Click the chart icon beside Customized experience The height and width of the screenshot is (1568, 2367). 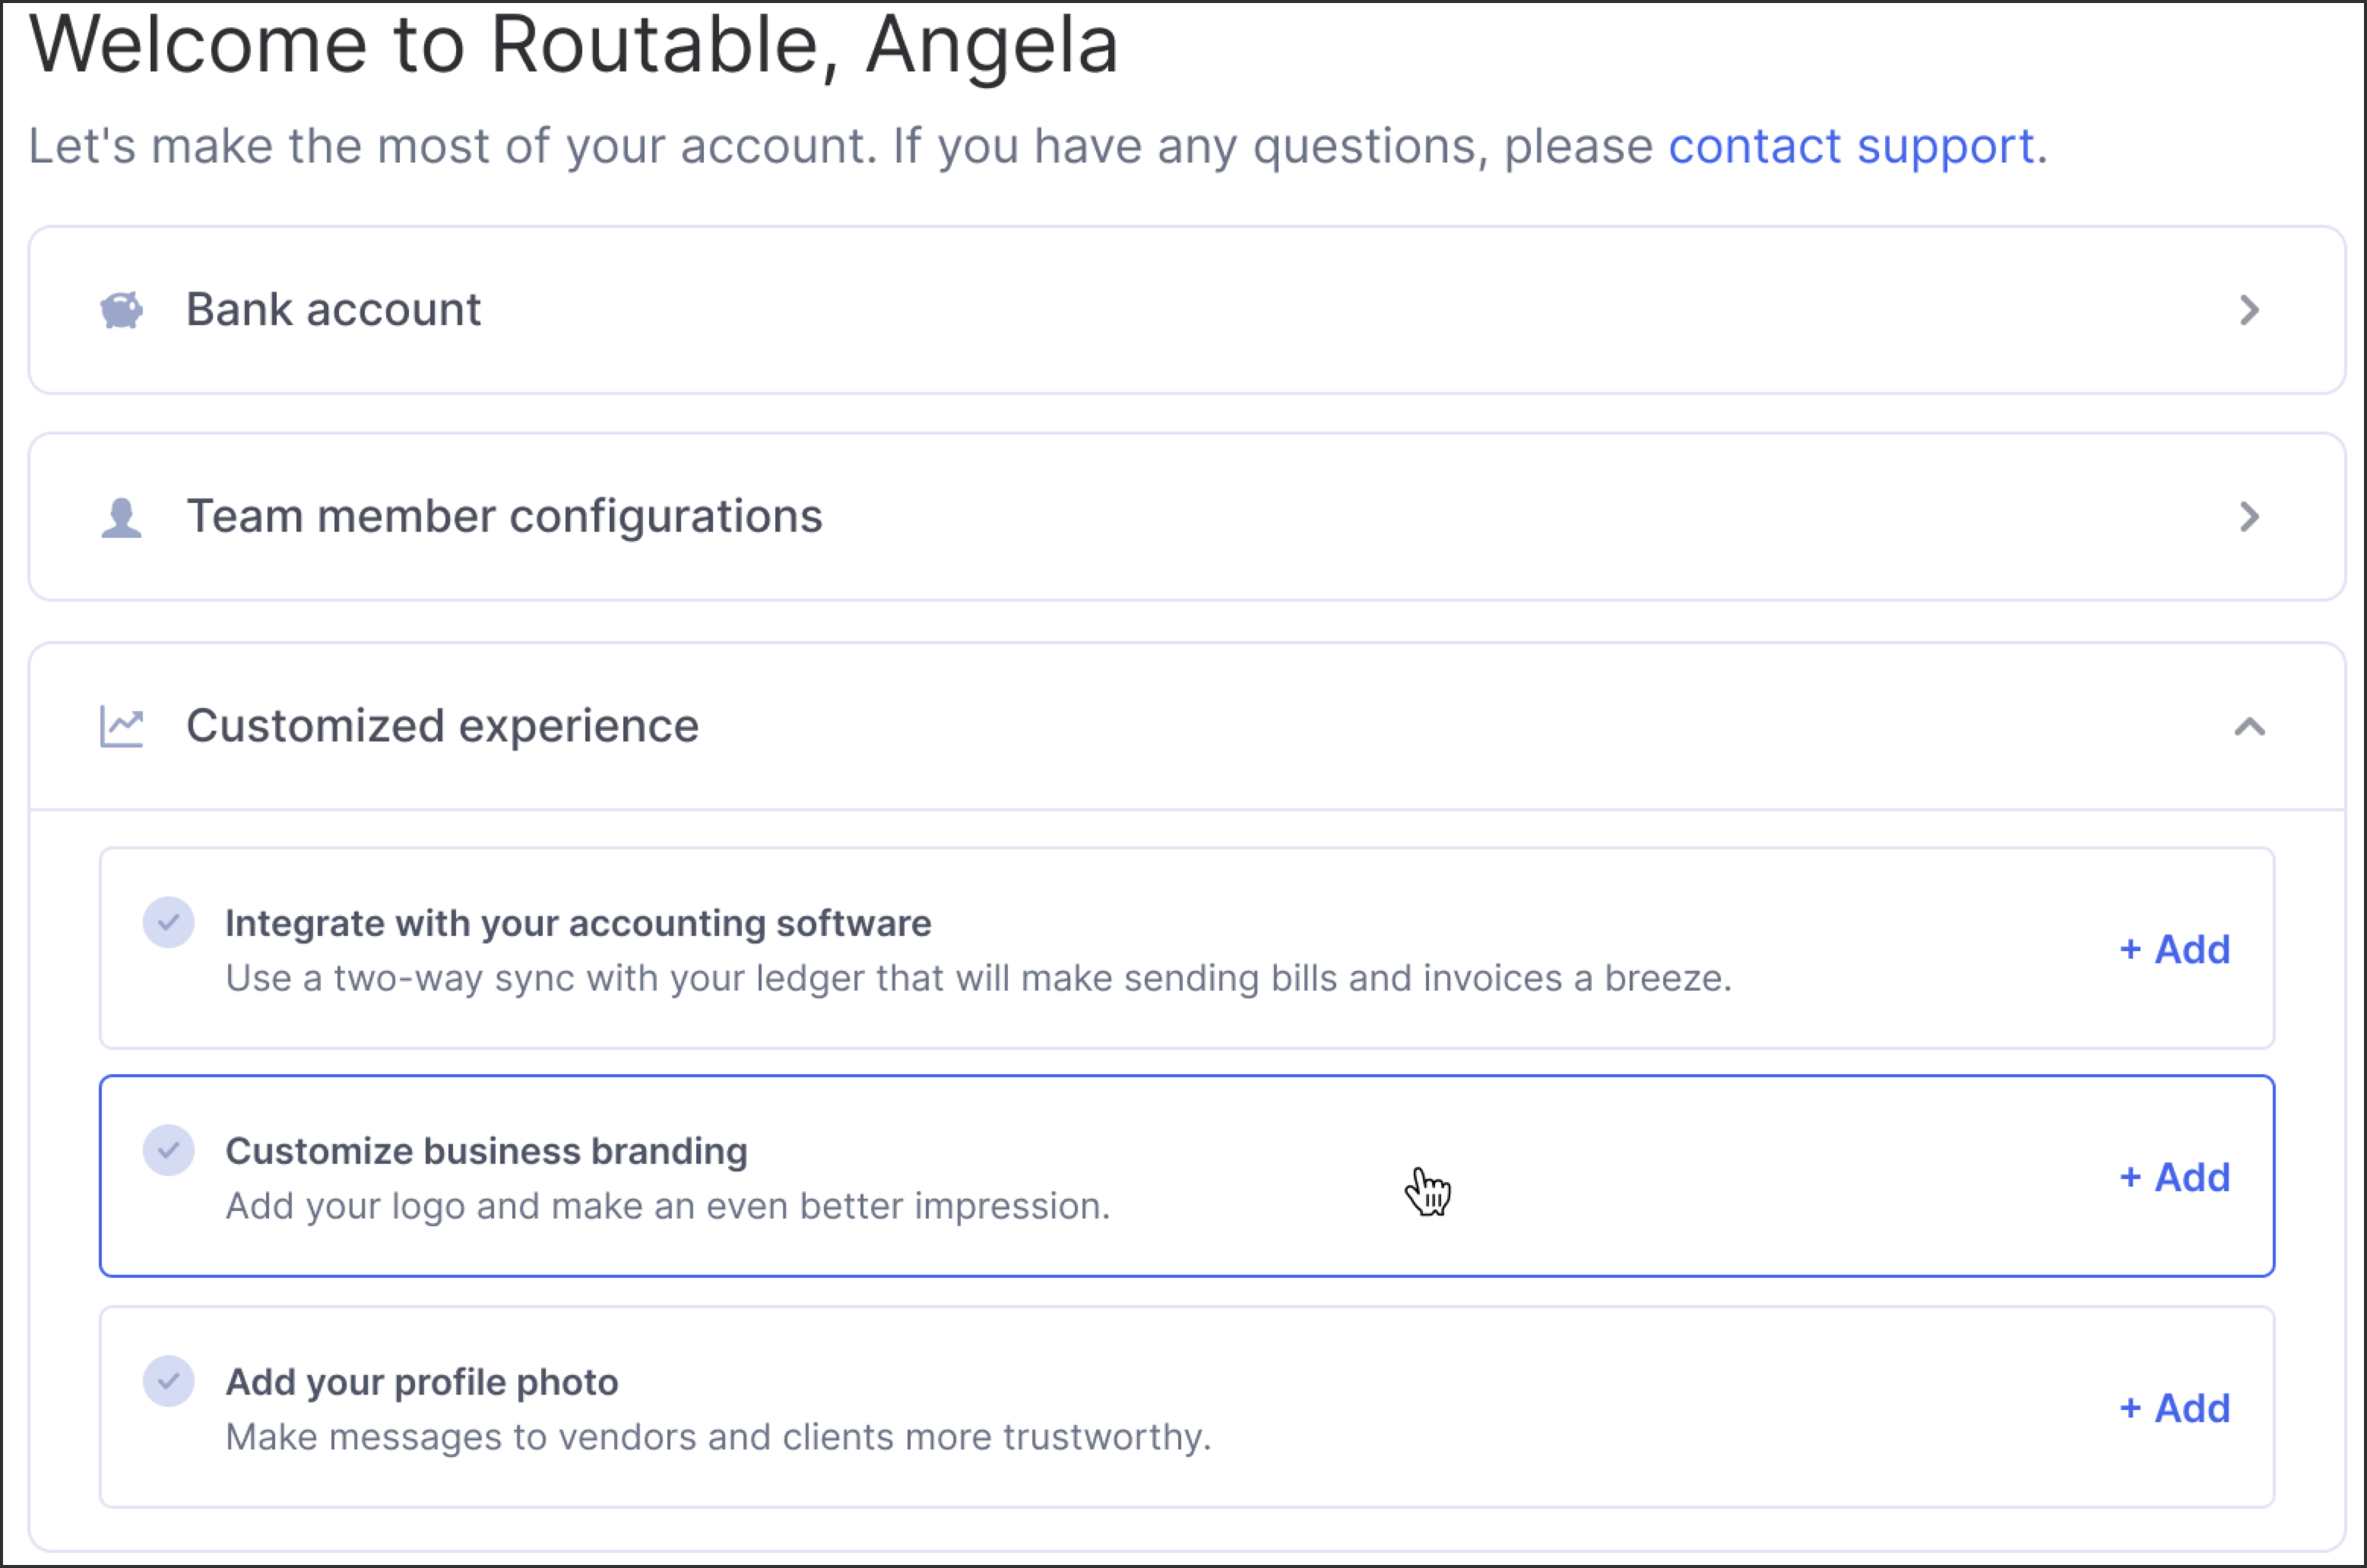tap(122, 726)
